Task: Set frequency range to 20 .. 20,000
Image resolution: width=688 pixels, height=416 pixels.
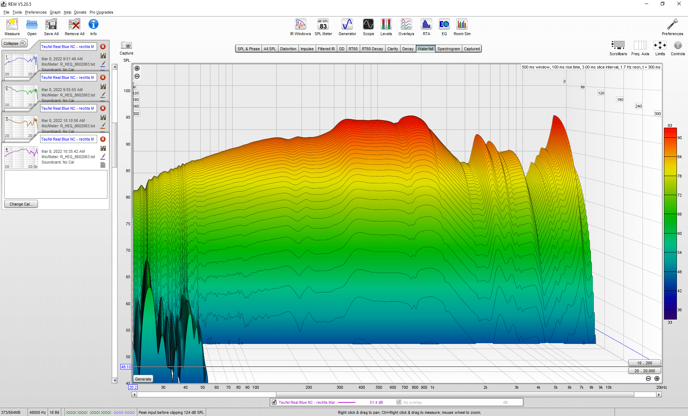Action: [x=645, y=371]
